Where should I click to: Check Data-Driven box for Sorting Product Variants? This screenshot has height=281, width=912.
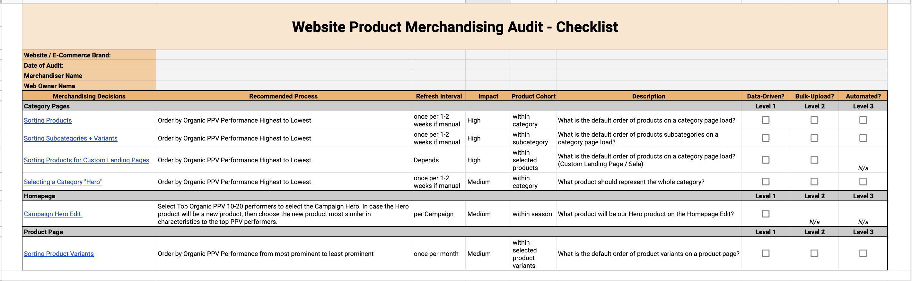[766, 253]
